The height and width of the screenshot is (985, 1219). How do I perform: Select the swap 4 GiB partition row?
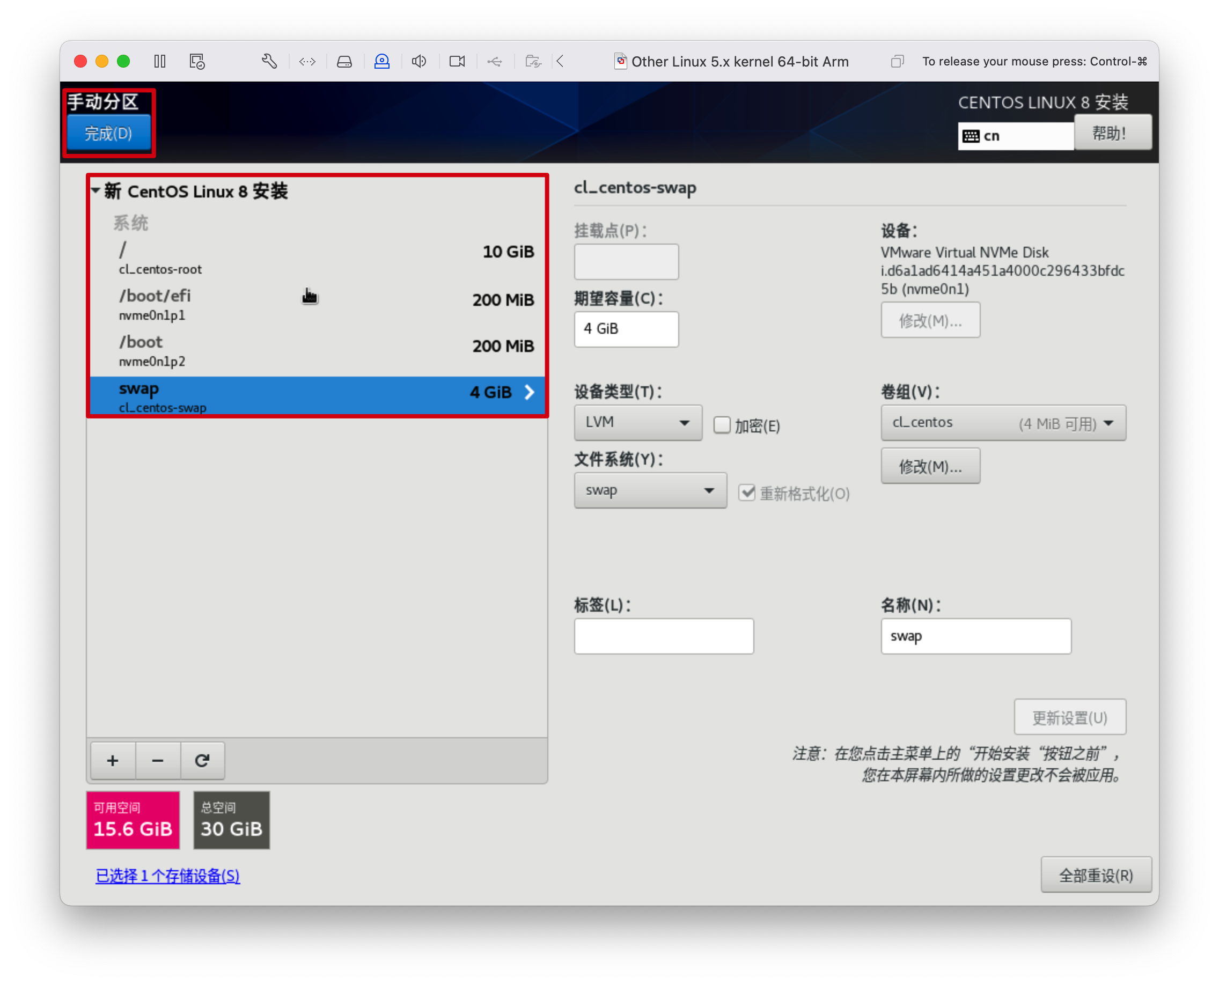coord(317,396)
